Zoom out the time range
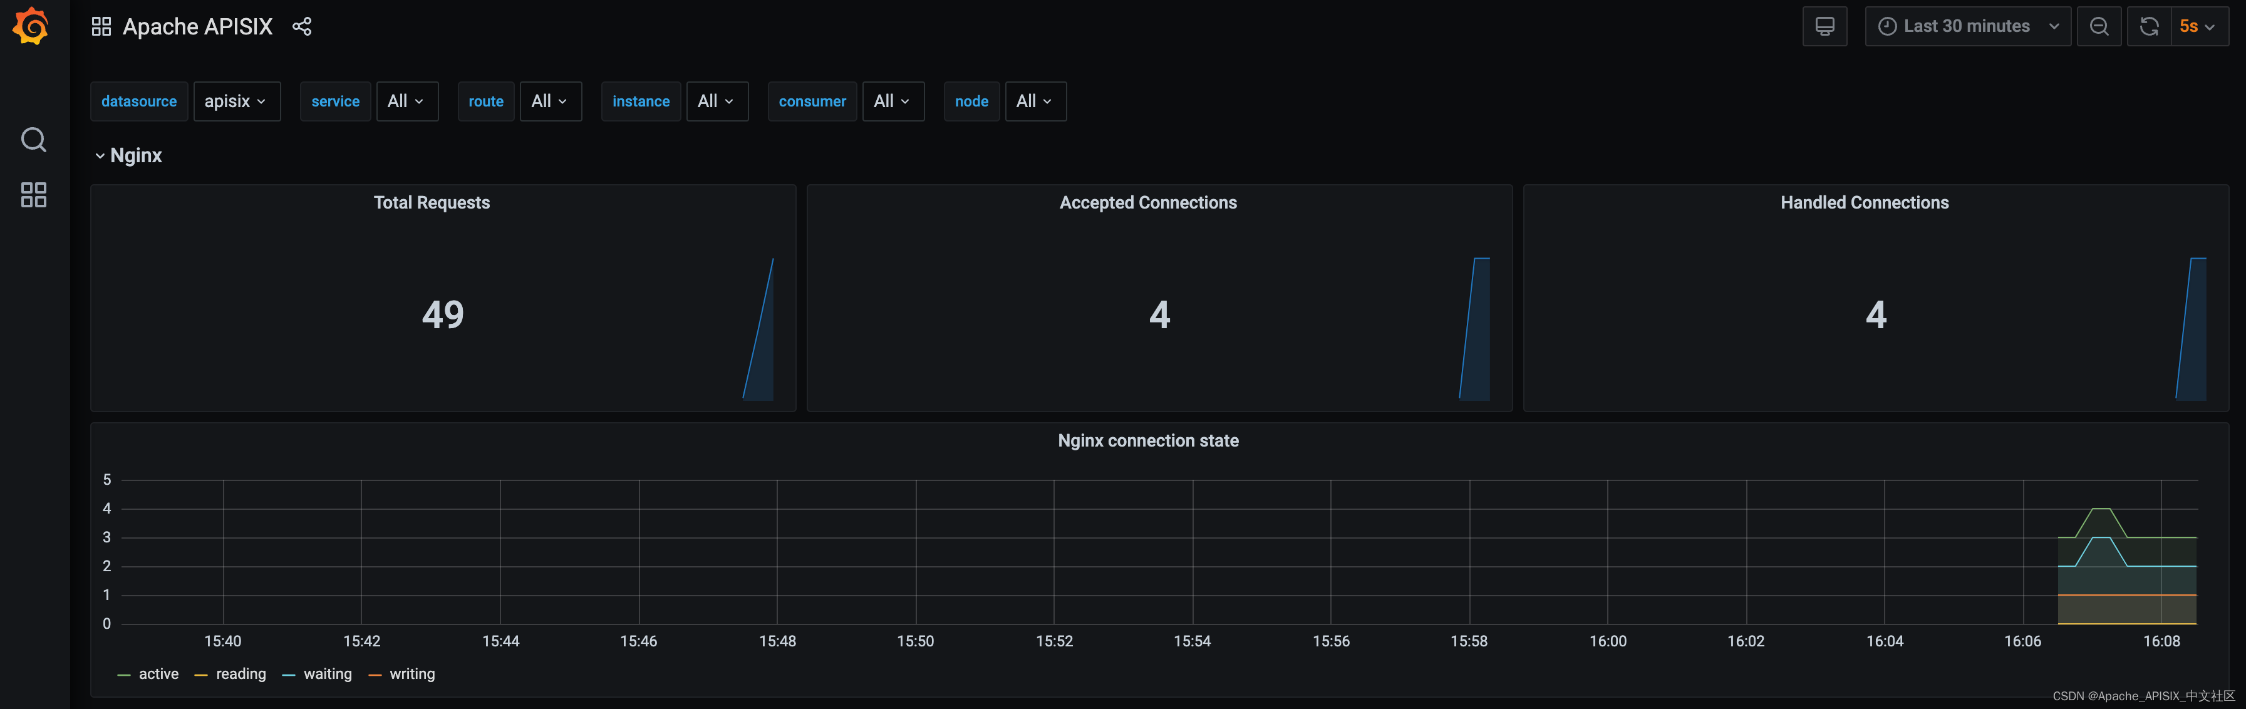2246x709 pixels. [2099, 26]
